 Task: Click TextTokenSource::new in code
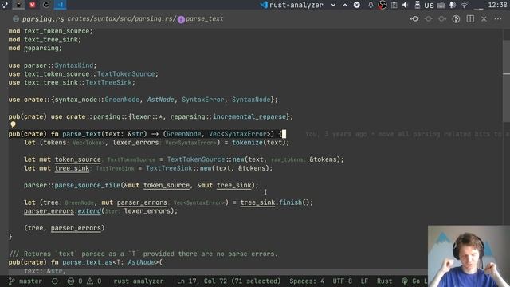pos(206,159)
